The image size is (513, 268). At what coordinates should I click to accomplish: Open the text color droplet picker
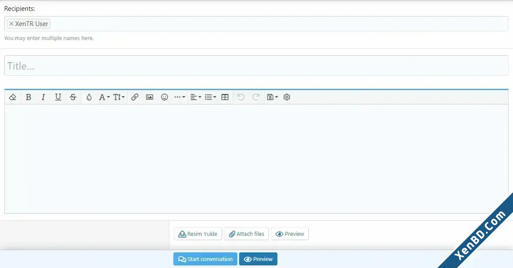(x=89, y=97)
